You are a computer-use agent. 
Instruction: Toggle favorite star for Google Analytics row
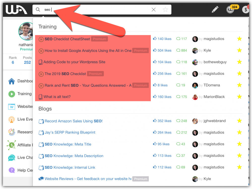pyautogui.click(x=239, y=50)
